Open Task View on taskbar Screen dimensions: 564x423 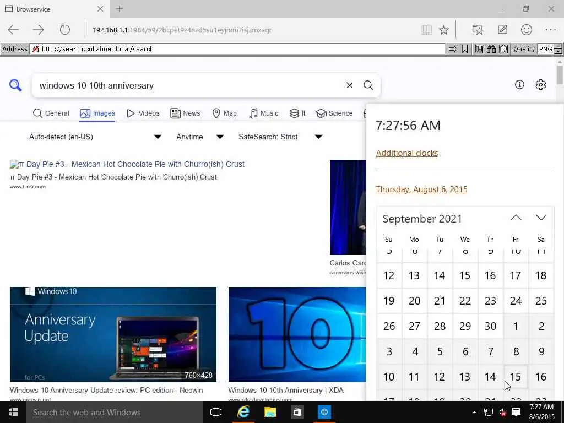(215, 412)
